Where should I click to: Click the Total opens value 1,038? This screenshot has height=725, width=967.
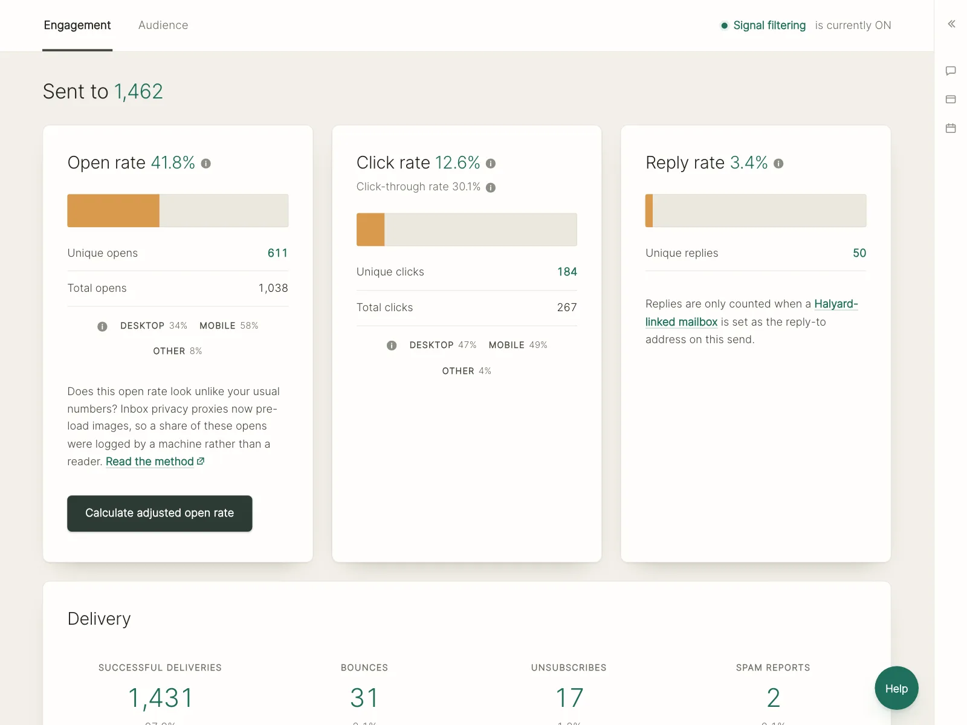coord(273,288)
